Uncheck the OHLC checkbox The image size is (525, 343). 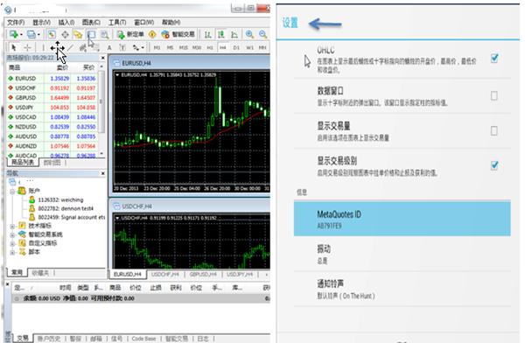point(494,59)
